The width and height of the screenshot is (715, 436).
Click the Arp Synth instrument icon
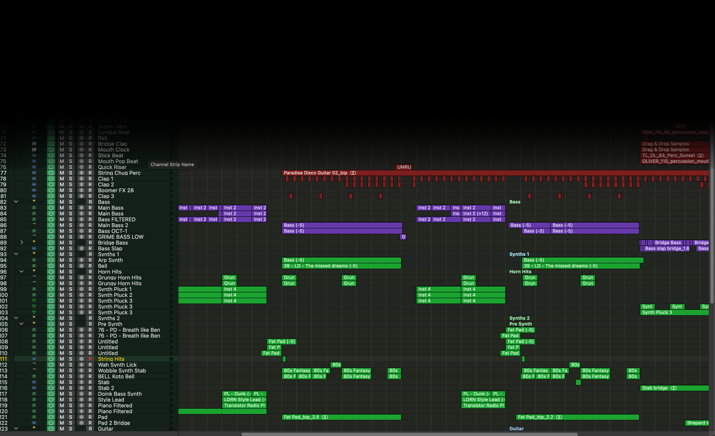tap(34, 260)
